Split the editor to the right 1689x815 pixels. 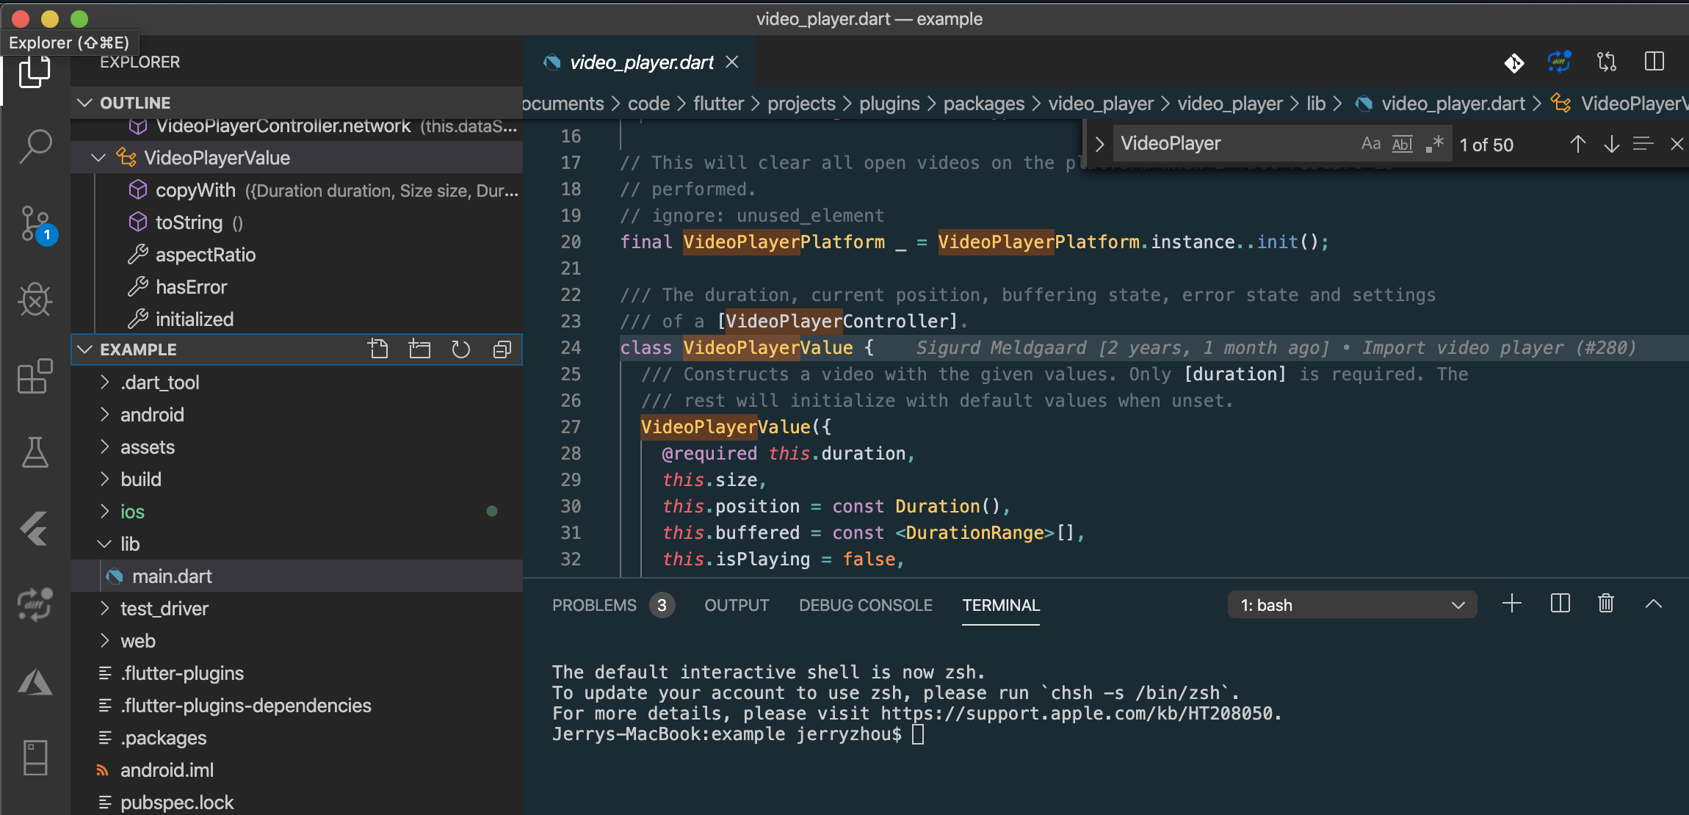click(x=1654, y=62)
